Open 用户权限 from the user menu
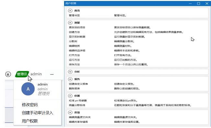The height and width of the screenshot is (128, 211). click(30, 121)
